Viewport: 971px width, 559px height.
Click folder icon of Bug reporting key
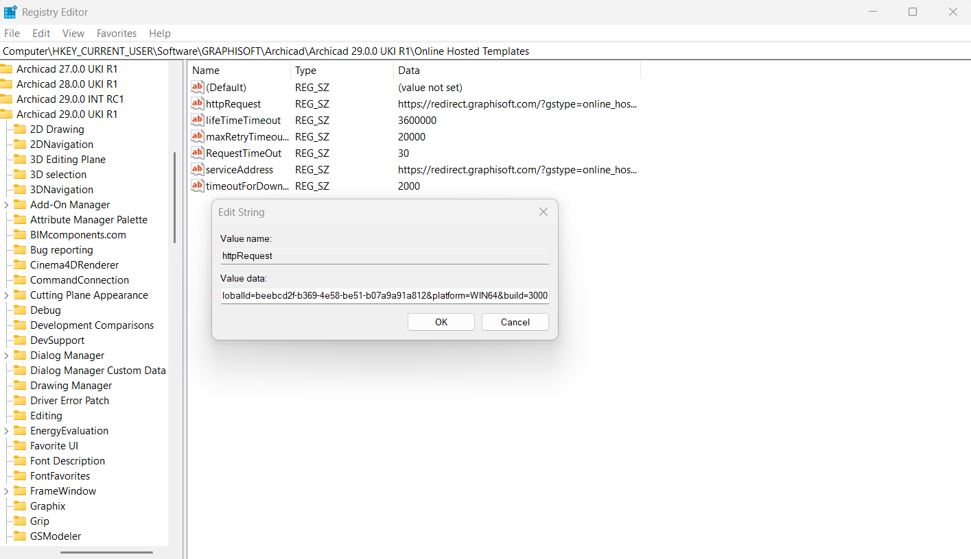pyautogui.click(x=20, y=249)
